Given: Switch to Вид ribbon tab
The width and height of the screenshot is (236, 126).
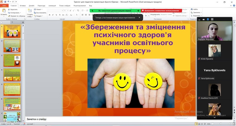Looking at the screenshot, I should click(91, 6).
